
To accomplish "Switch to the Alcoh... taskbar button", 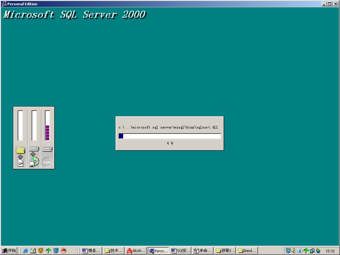I will (136, 251).
